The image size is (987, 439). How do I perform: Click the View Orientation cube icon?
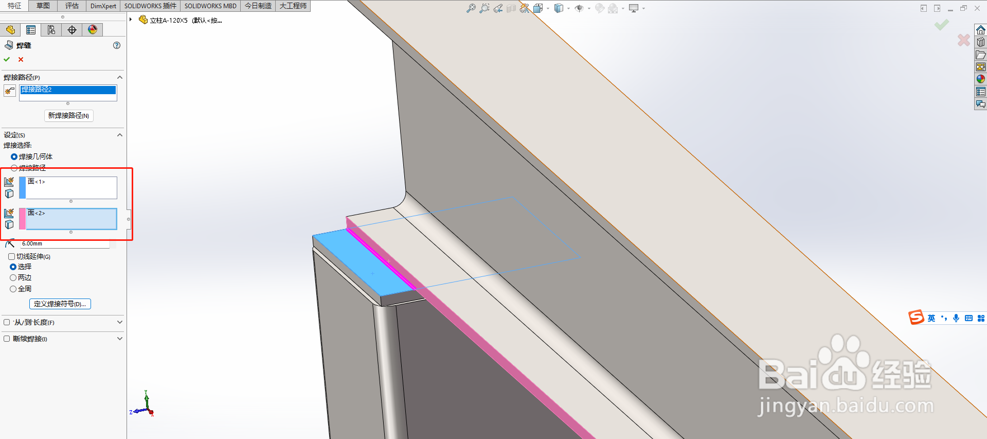click(538, 8)
